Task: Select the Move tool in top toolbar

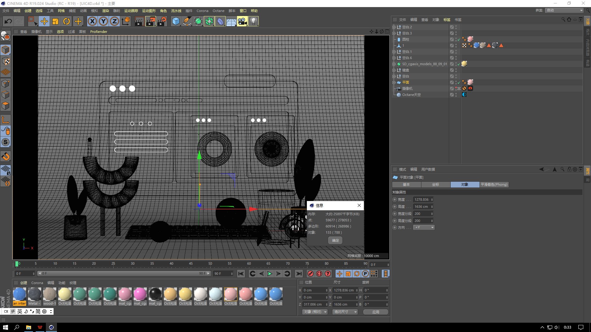Action: coord(44,21)
